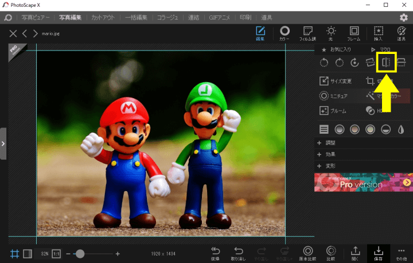Switch to 写真編集 (Editor) tab
This screenshot has width=413, height=263.
click(71, 18)
